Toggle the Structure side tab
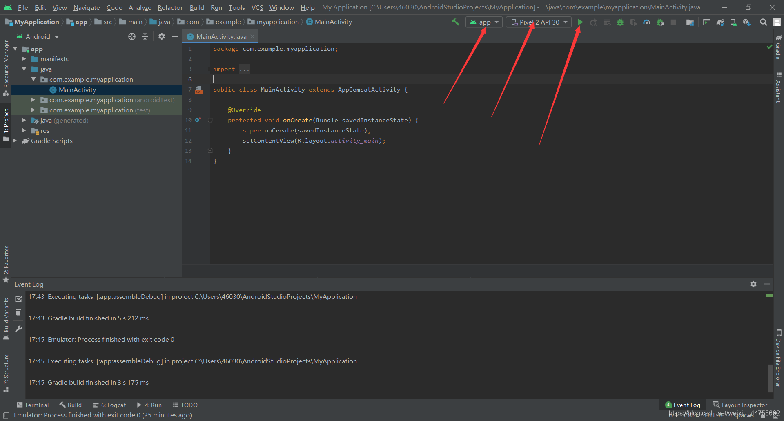Viewport: 784px width, 421px height. point(6,373)
